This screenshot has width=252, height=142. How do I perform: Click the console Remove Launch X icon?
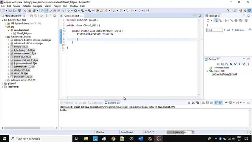click(x=193, y=103)
